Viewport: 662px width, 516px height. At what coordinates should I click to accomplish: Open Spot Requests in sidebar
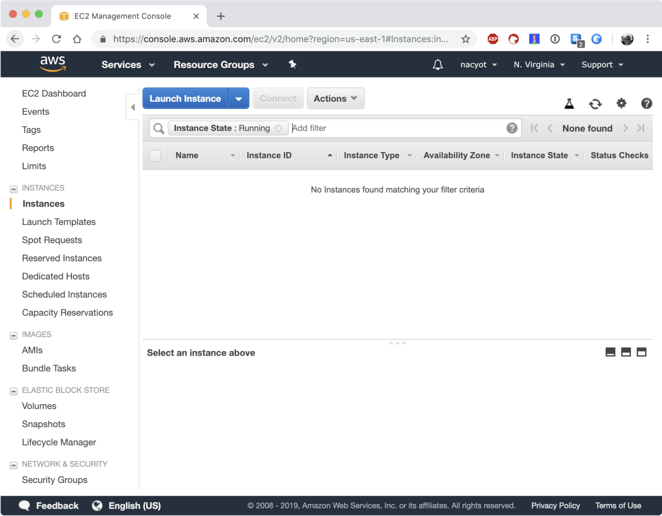click(x=52, y=240)
